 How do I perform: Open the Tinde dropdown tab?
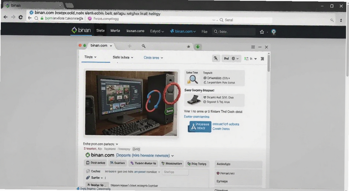90,57
